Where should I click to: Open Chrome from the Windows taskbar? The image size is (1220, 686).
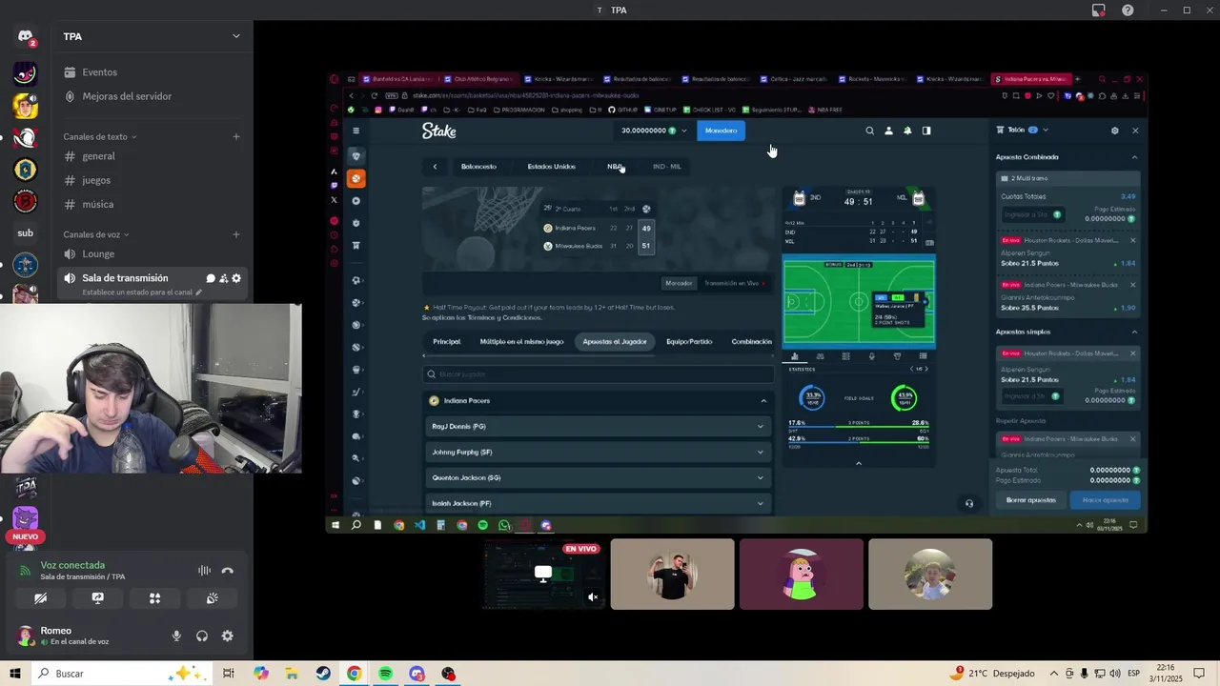354,674
